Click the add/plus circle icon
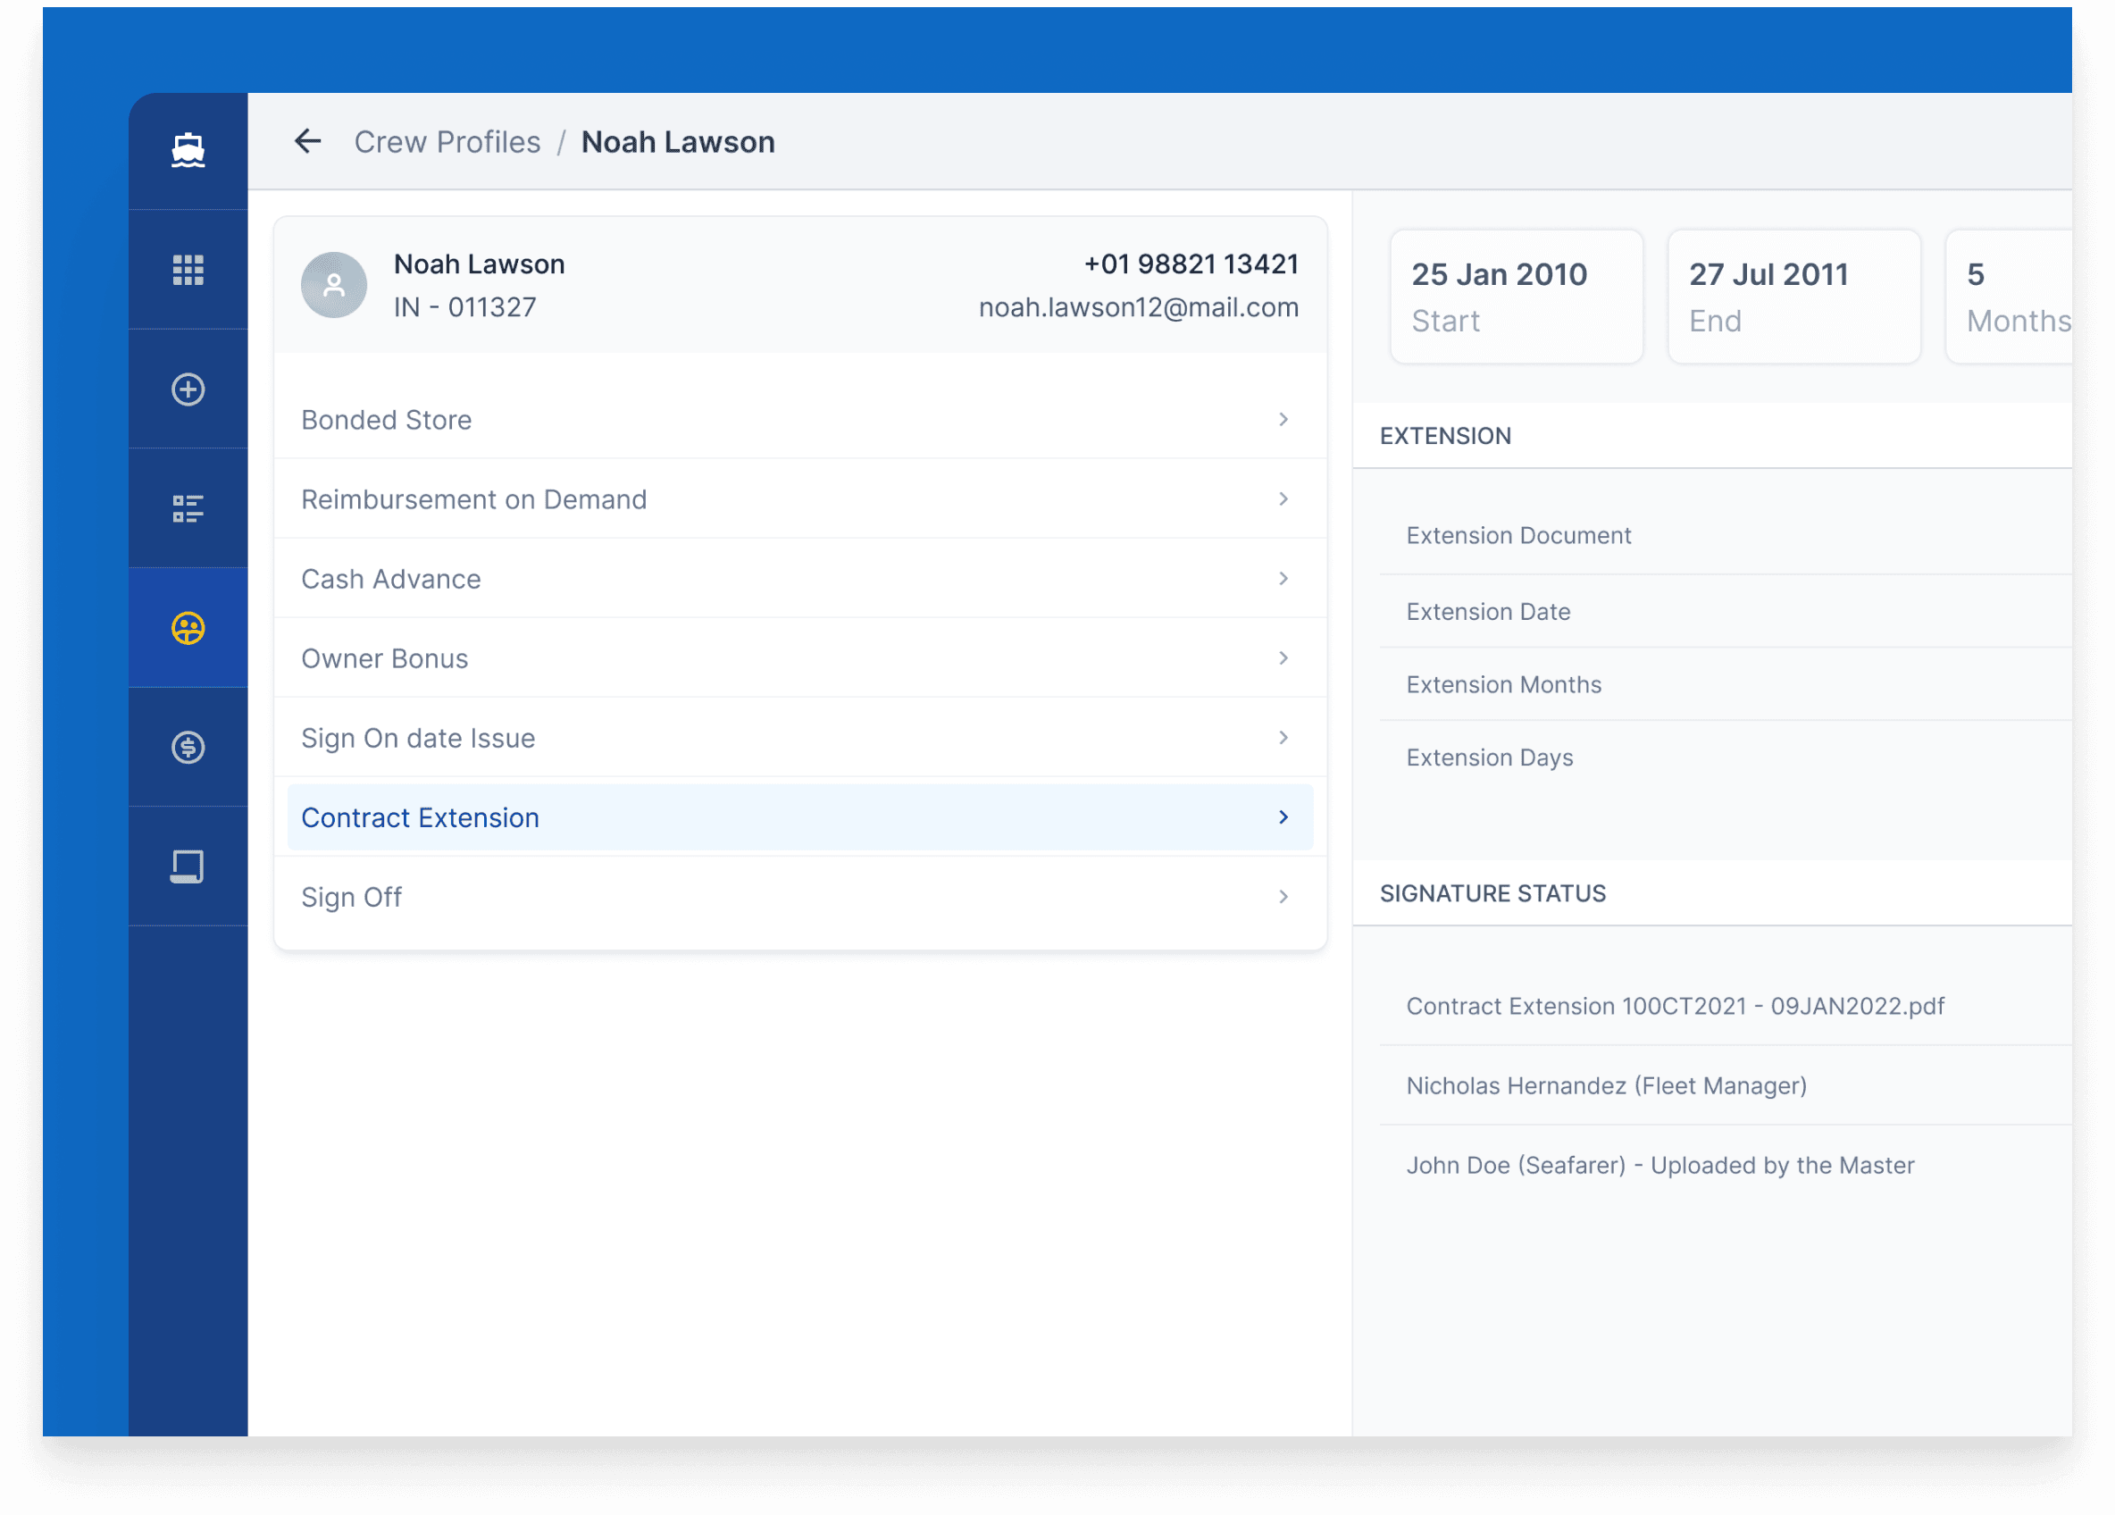The height and width of the screenshot is (1515, 2115). click(188, 389)
